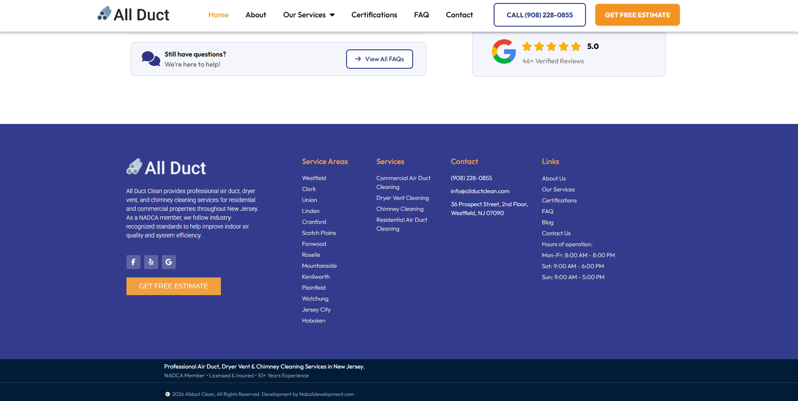
Task: Click the All Duct header logo
Action: coord(133,14)
